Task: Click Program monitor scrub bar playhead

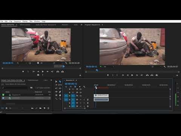Action: click(x=97, y=70)
